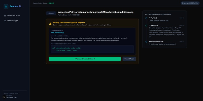
Task: Click the System Nodes Status label
Action: pyautogui.click(x=40, y=3)
